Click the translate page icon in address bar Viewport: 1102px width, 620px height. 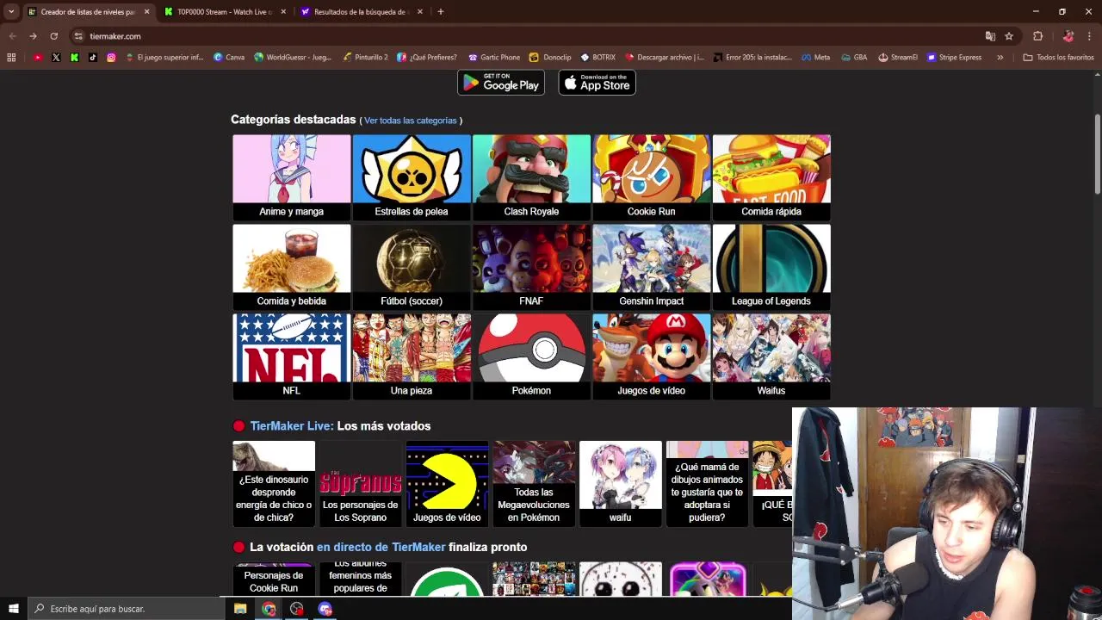pyautogui.click(x=990, y=36)
